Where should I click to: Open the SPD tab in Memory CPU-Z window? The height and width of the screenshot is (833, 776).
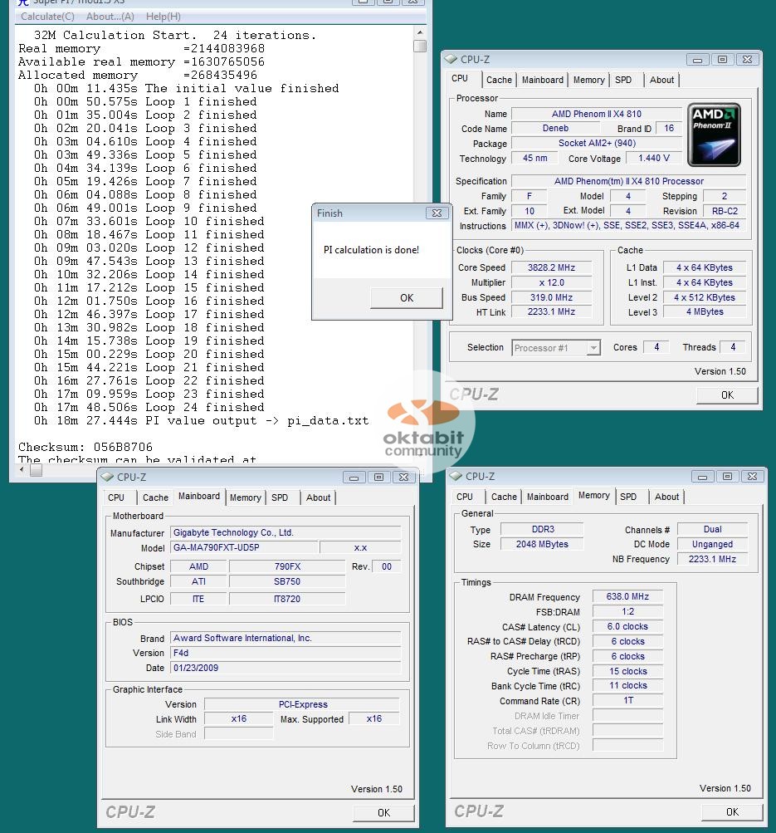628,497
